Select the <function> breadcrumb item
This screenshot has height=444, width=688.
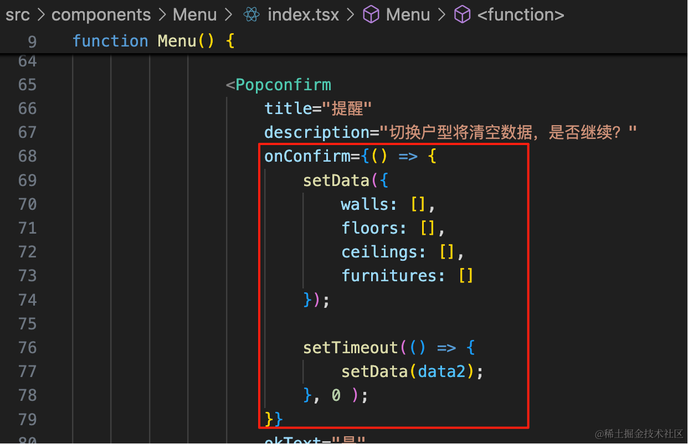tap(521, 15)
